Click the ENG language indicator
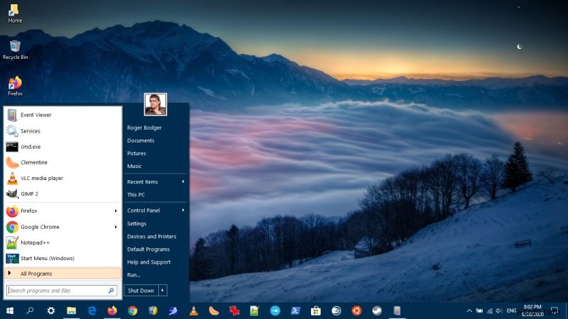This screenshot has height=319, width=568. [511, 310]
